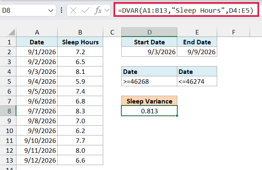
Task: Select column E header
Action: click(197, 32)
